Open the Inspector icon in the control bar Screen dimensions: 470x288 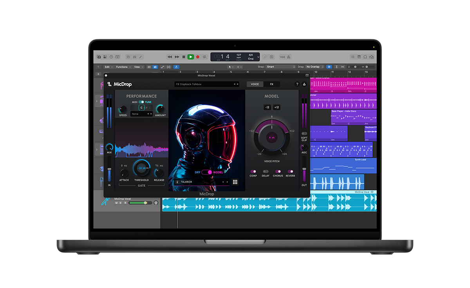105,57
